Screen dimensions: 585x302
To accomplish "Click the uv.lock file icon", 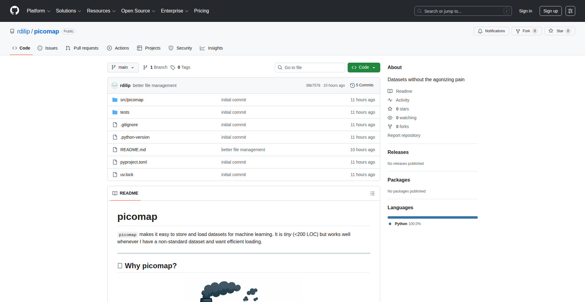I will coord(115,175).
